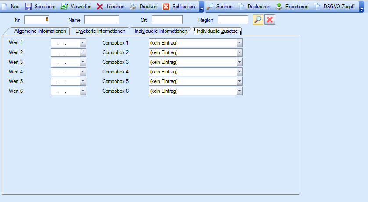Expand the Combobox 4 dropdown arrow
This screenshot has width=368, height=202.
[239, 72]
